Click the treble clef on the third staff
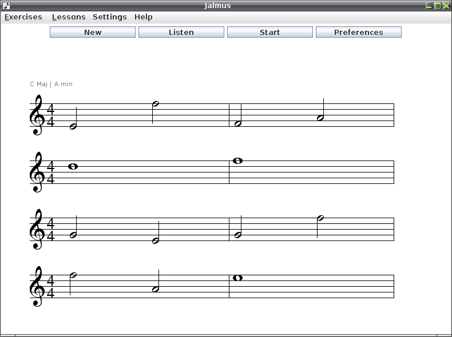This screenshot has height=337, width=452. tap(37, 229)
